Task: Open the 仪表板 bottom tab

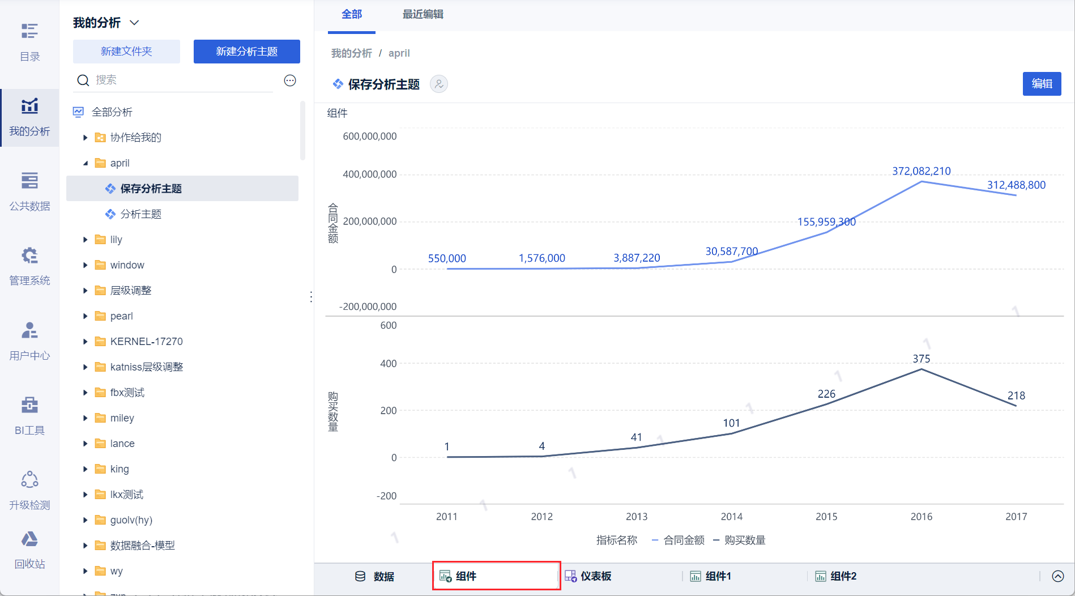Action: 588,577
